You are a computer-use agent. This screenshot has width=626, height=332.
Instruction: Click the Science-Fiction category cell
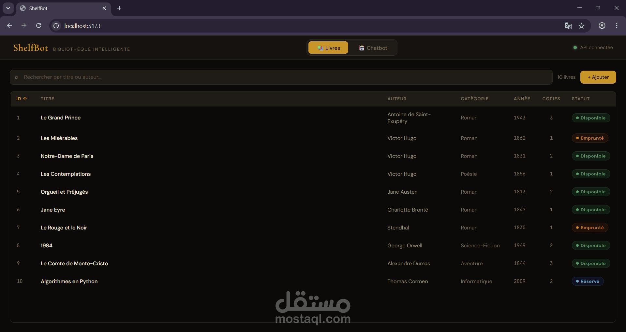pyautogui.click(x=480, y=245)
